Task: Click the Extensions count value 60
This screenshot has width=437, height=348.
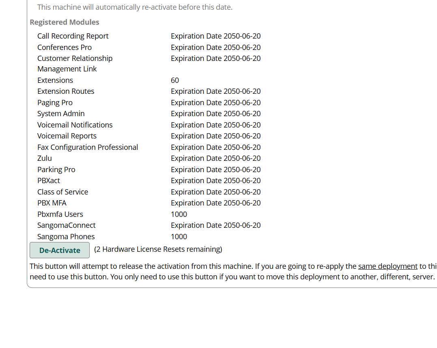Action: point(175,80)
